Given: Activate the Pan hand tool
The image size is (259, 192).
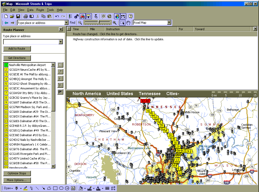Looking at the screenshot, I should pos(128,23).
